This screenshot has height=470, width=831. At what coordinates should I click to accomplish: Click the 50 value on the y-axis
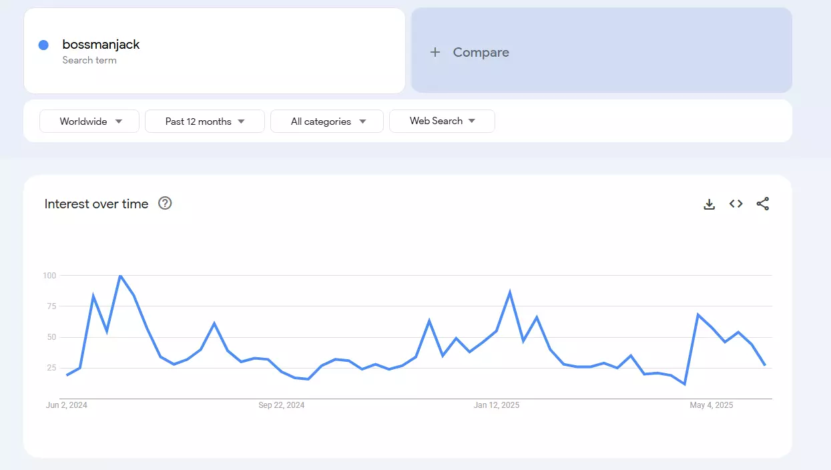pos(51,337)
